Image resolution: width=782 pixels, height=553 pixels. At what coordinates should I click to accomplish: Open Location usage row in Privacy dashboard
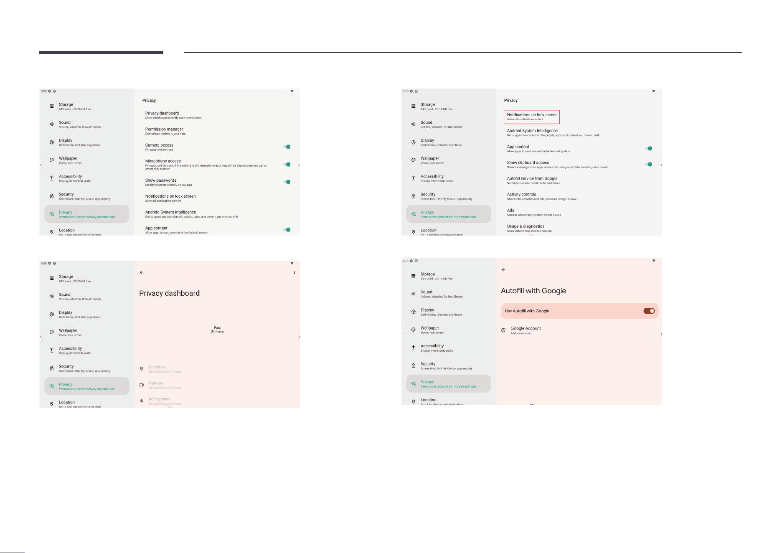(217, 369)
